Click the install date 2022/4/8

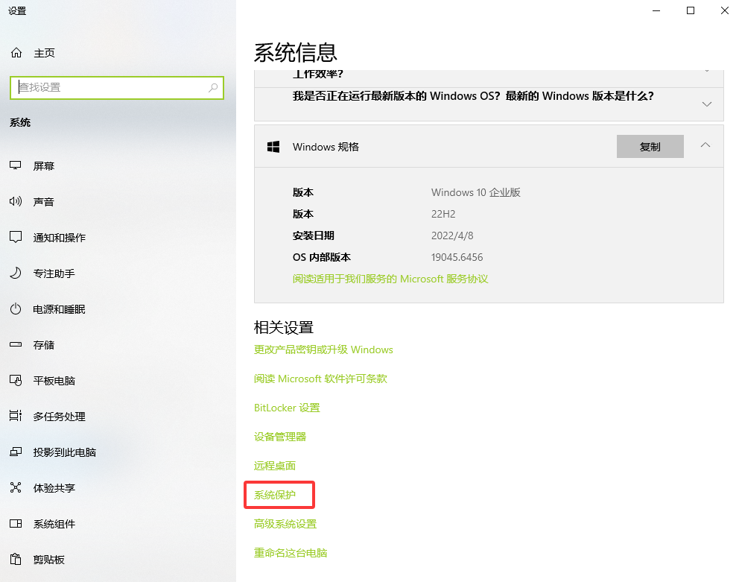click(x=452, y=235)
